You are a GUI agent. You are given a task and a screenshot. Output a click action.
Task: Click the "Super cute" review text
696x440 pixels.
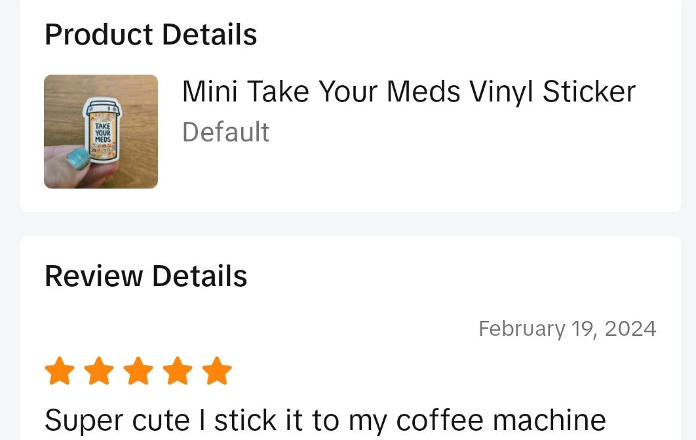(117, 420)
